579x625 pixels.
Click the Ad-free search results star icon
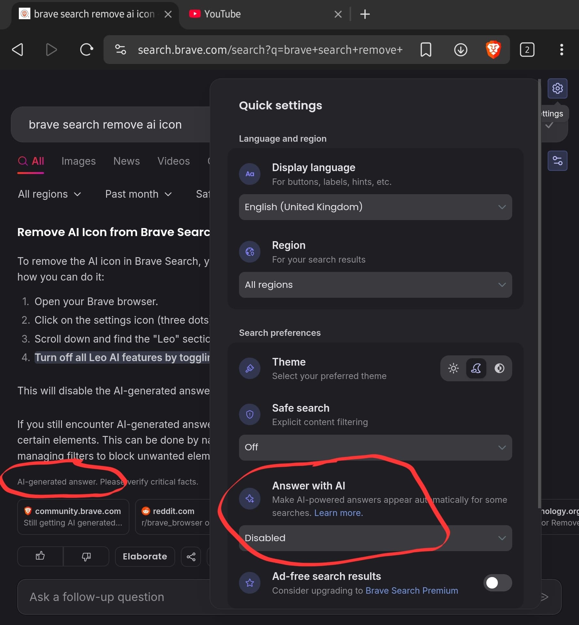point(250,583)
